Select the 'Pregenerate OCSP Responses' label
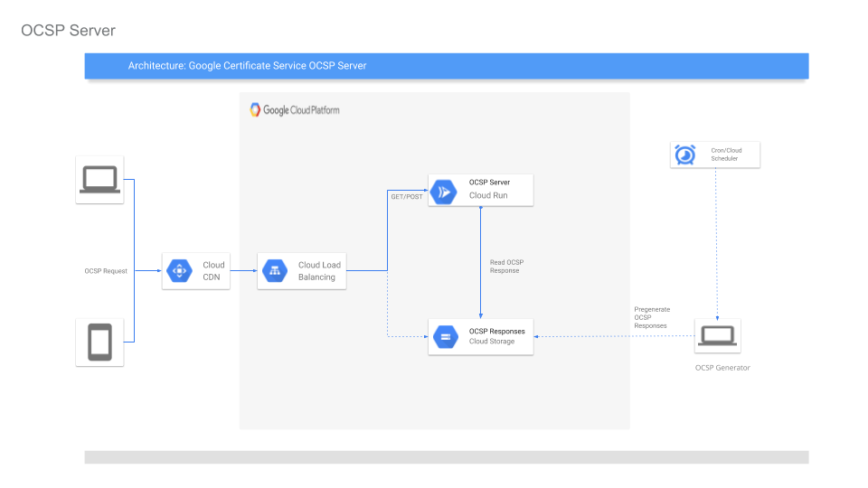868x488 pixels. pyautogui.click(x=652, y=317)
